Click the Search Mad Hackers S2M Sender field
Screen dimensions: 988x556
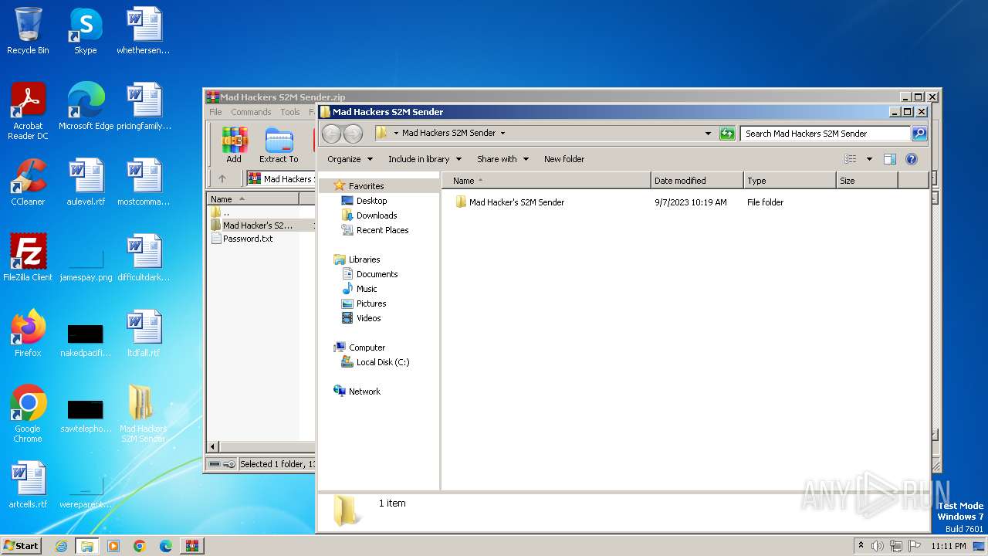click(x=825, y=134)
